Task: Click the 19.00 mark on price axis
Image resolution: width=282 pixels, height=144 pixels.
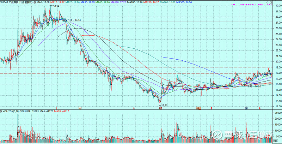Action: [x=277, y=67]
